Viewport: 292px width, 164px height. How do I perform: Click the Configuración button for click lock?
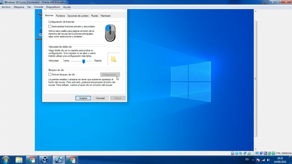click(x=110, y=75)
